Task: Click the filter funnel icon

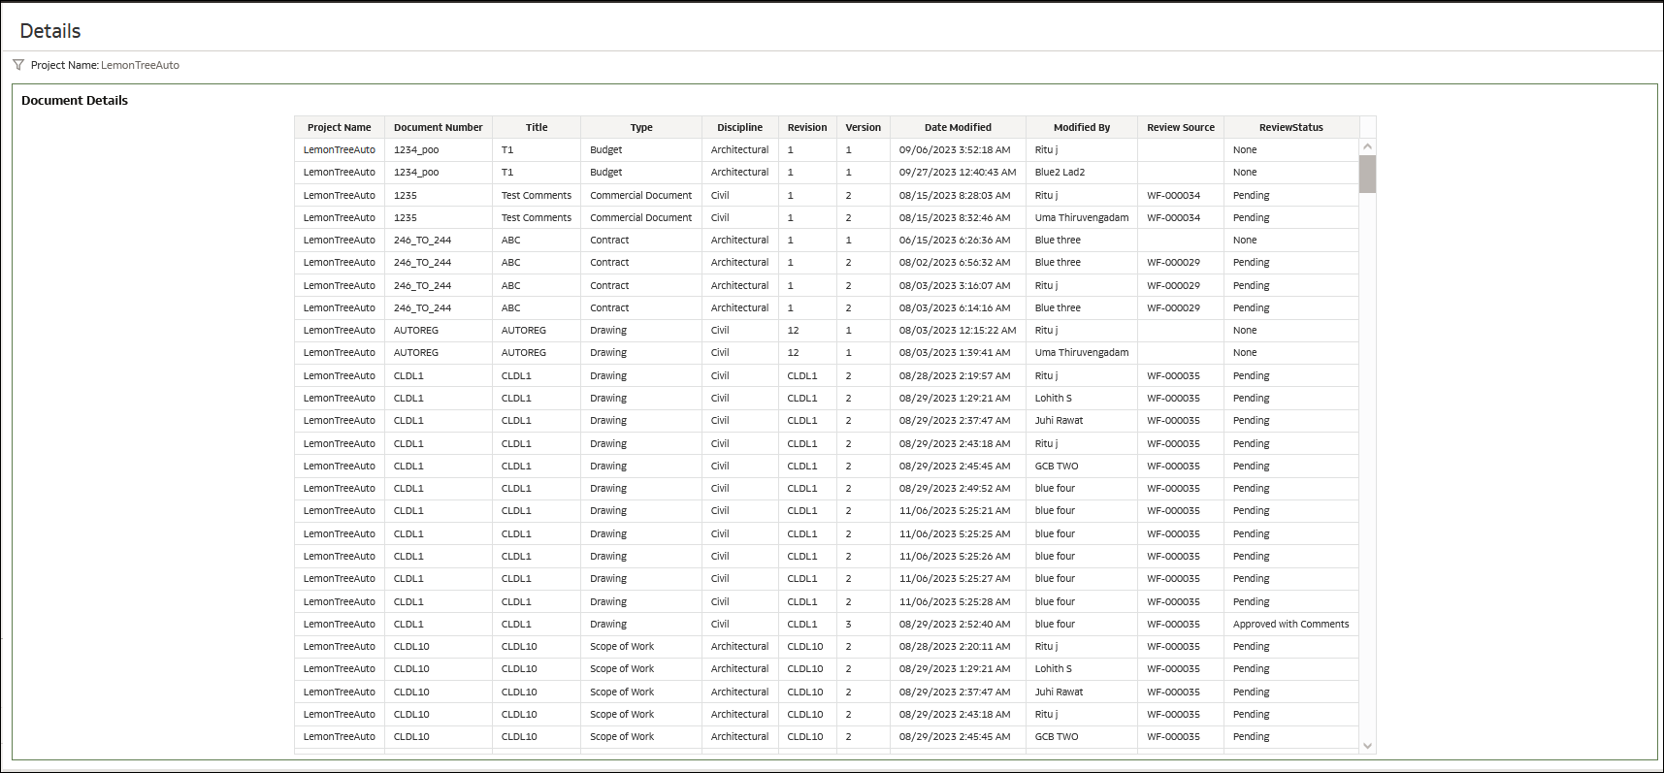Action: pos(18,65)
